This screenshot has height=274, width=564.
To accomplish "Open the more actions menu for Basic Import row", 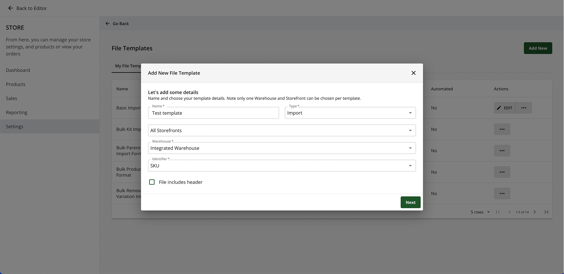I will pyautogui.click(x=523, y=108).
